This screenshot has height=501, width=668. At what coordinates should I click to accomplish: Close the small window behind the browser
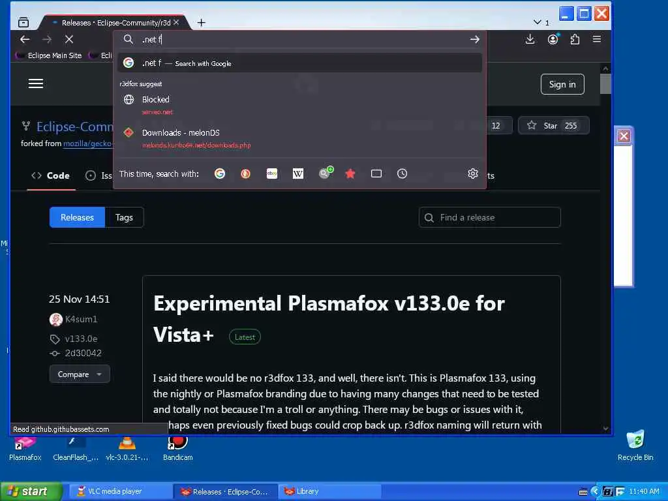pos(624,136)
